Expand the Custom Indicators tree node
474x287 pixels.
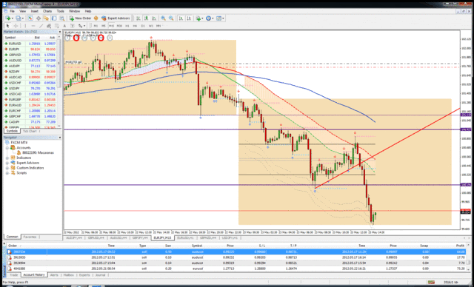coord(7,168)
